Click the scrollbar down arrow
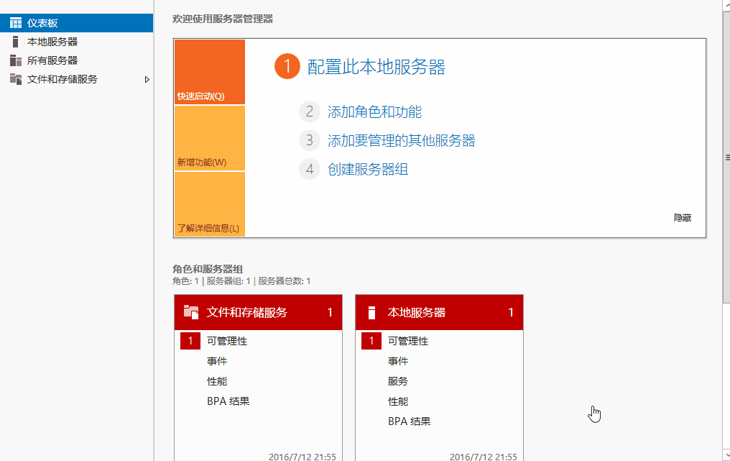Image resolution: width=730 pixels, height=461 pixels. (726, 455)
